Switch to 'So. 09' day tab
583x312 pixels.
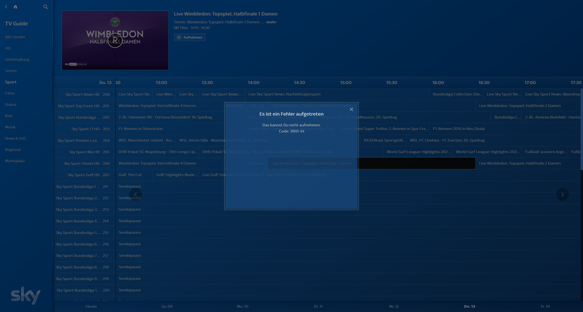(x=167, y=306)
